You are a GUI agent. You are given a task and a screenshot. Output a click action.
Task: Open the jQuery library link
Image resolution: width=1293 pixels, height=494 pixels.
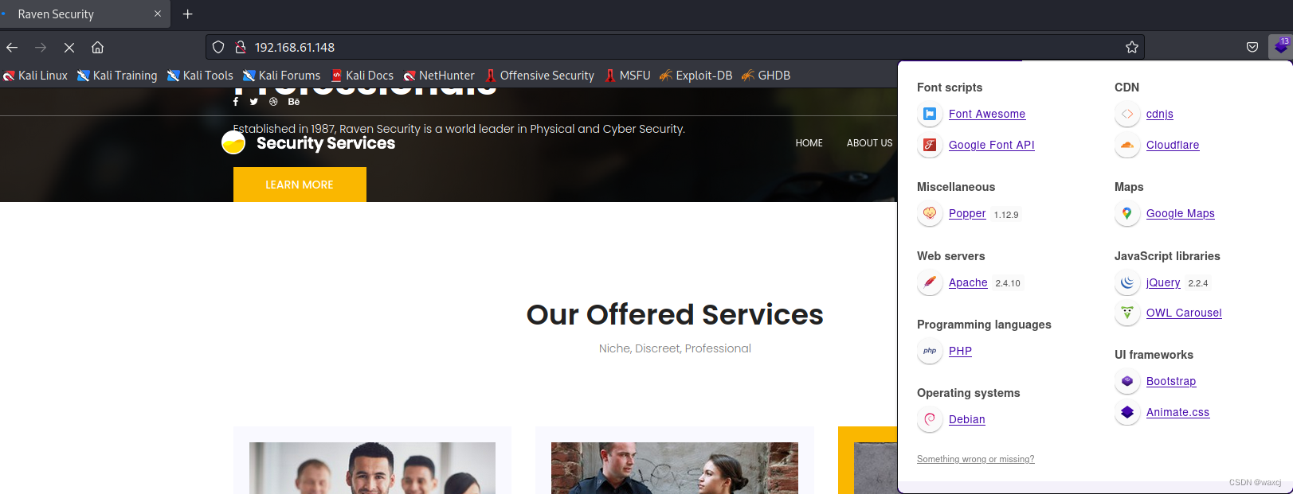coord(1163,282)
